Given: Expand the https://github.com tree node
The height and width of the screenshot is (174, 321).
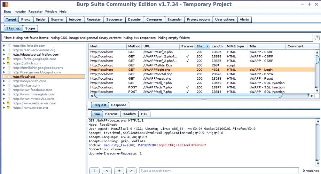Looking at the screenshot, I should click(x=4, y=63).
